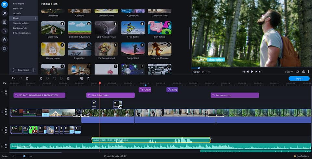The image size is (312, 159).
Task: Open the Titles tab in left sidebar
Action: click(5, 31)
